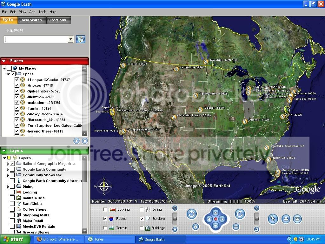Check Coffee Shops layer

pos(12,209)
